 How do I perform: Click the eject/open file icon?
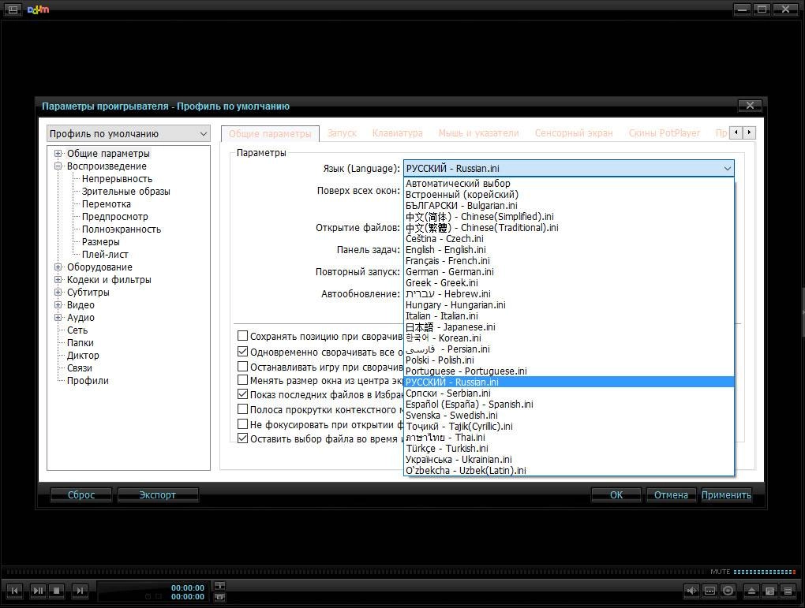(751, 591)
